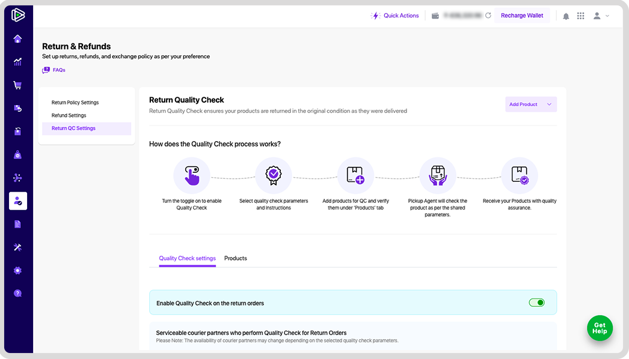Viewport: 629px width, 359px height.
Task: Disable Quality Check on return orders toggle
Action: click(x=537, y=303)
